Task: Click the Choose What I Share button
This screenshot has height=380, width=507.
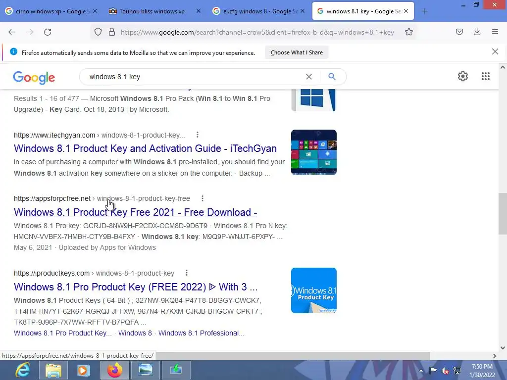Action: click(x=297, y=52)
